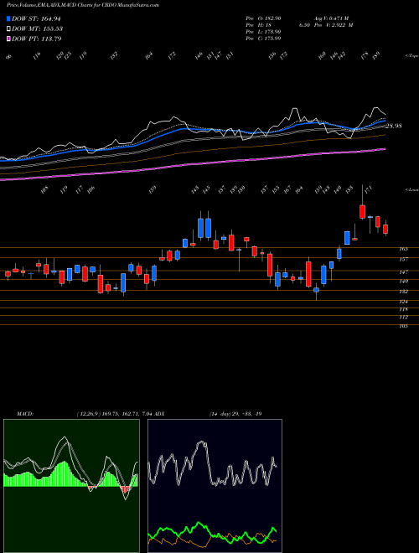Click the white DOW MT legend swatch
Screen dimensions: 419x553
coord(8,28)
